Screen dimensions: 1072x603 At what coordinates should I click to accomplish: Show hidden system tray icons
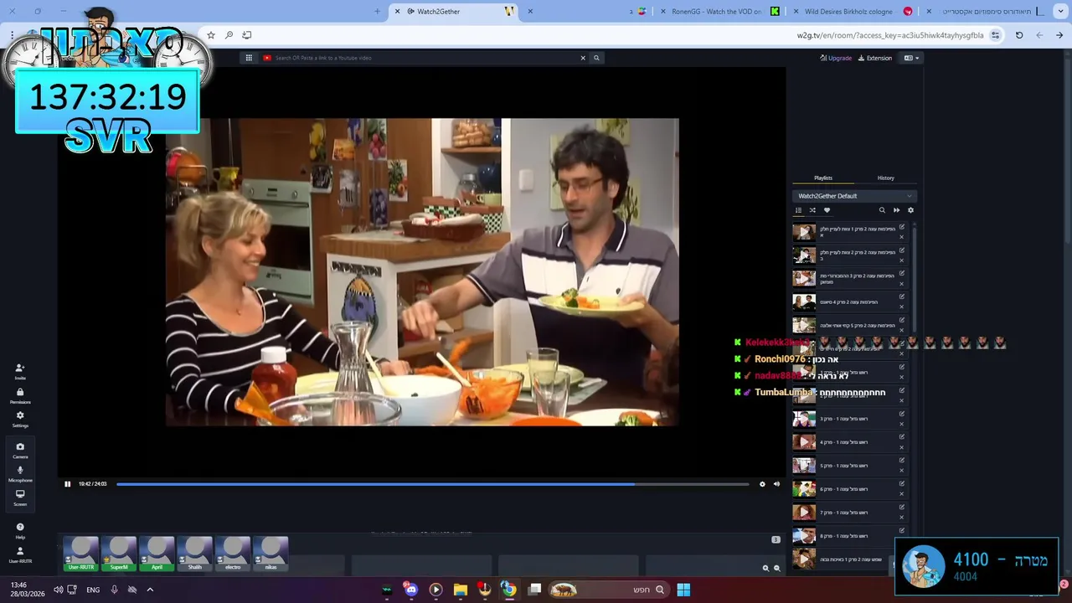point(150,590)
